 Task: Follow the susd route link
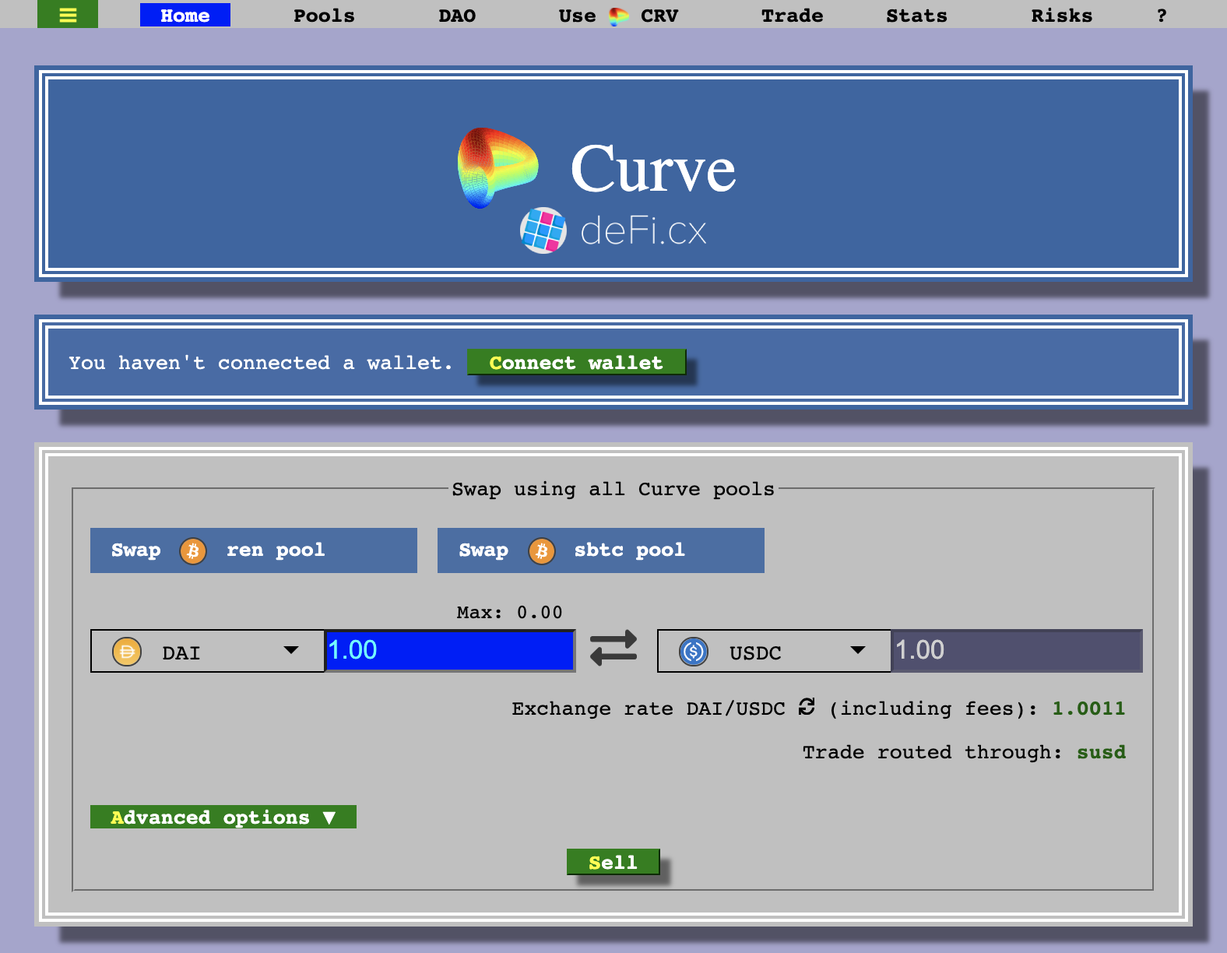coord(1101,752)
